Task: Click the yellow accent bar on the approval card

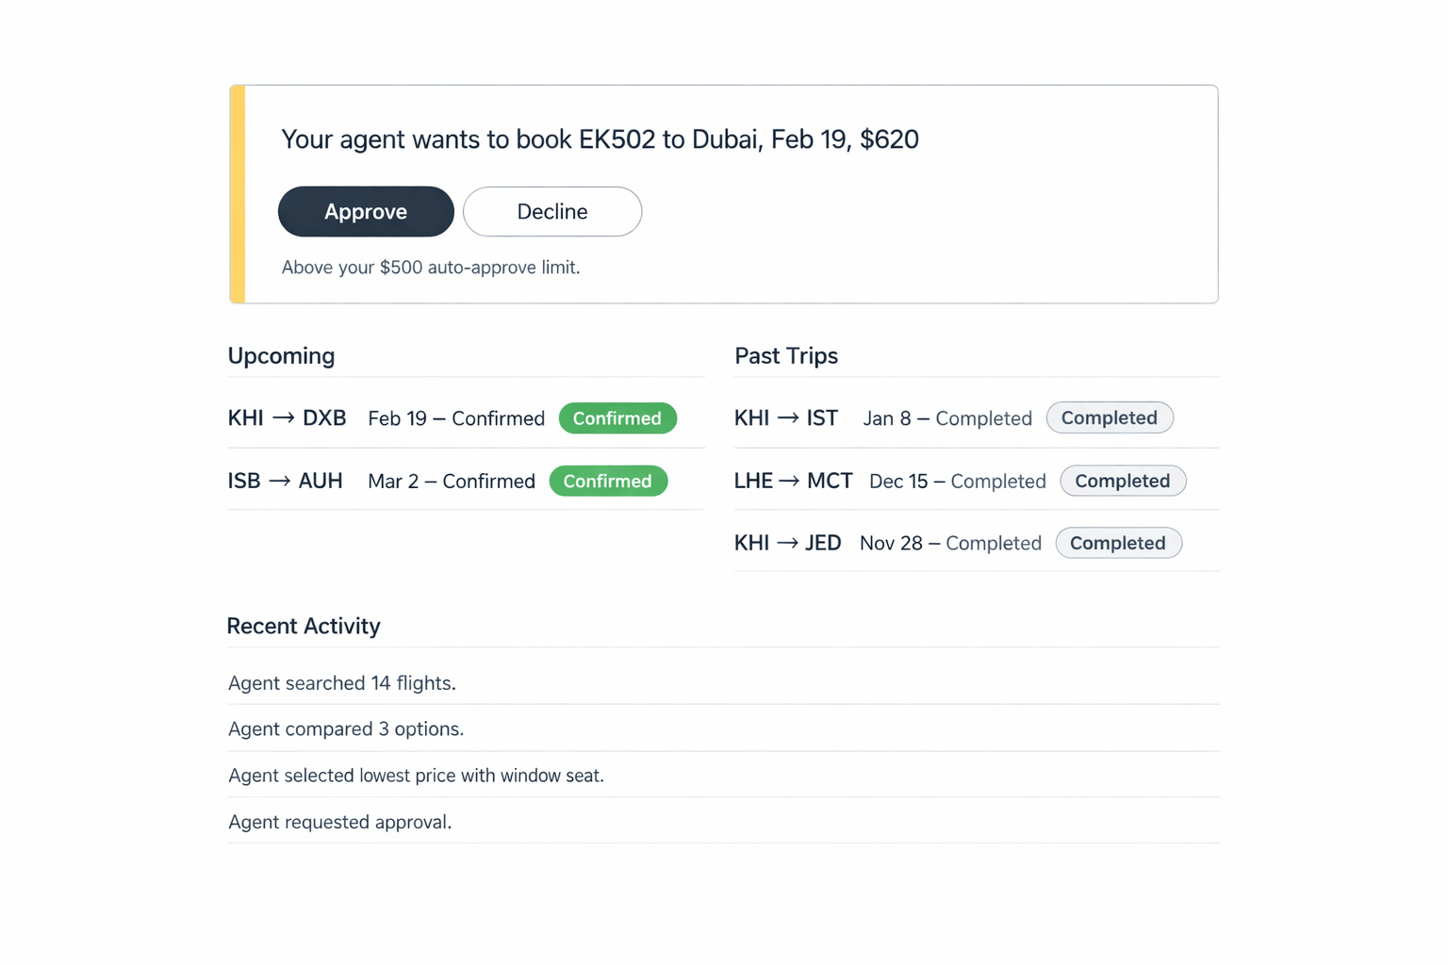Action: point(235,193)
